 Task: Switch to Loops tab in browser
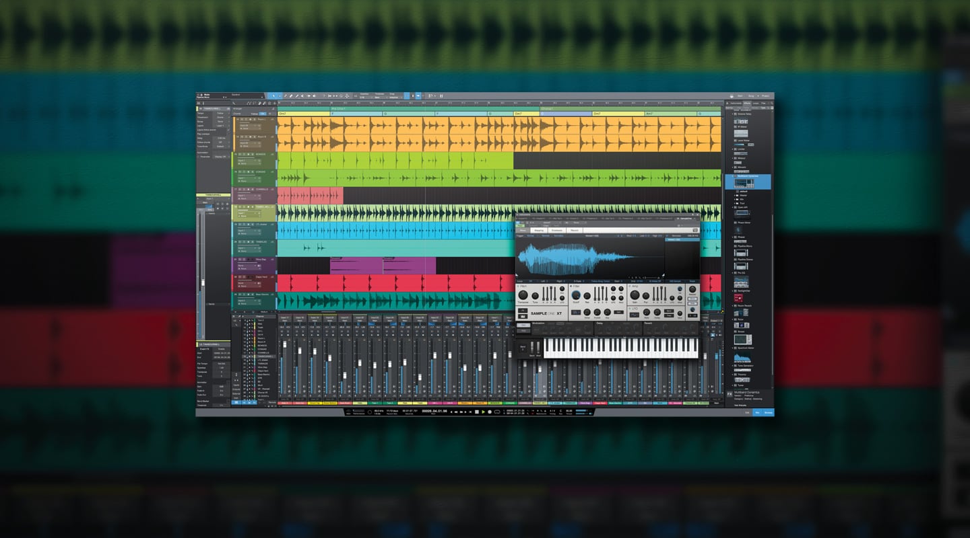point(756,103)
